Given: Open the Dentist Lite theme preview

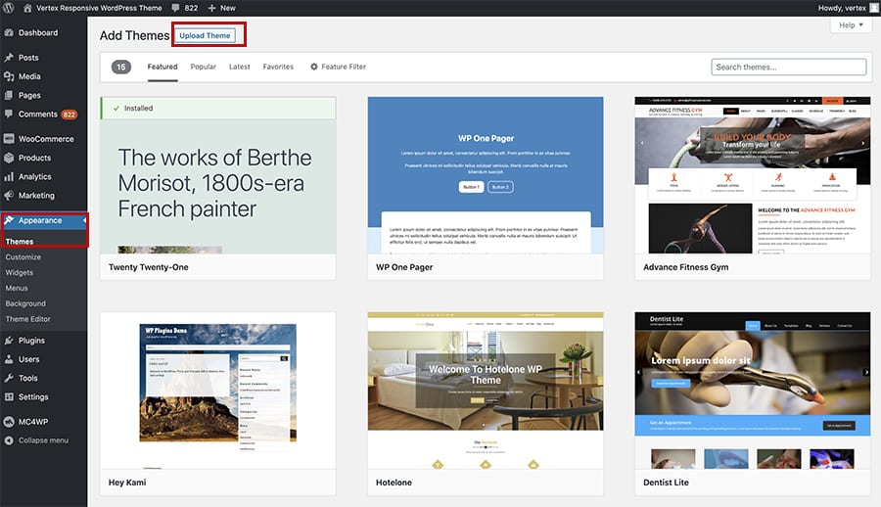Looking at the screenshot, I should pos(753,391).
